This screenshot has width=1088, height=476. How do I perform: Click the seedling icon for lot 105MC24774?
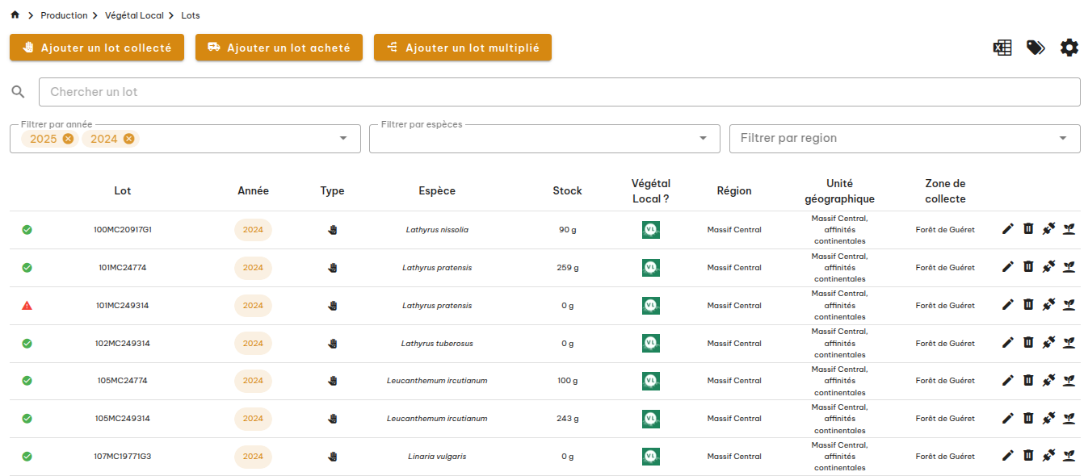click(x=1069, y=380)
